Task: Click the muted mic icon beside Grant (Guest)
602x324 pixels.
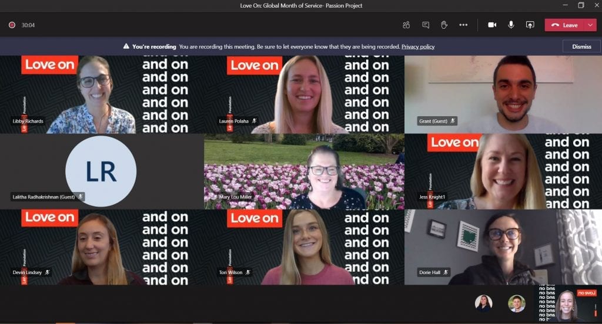Action: [453, 121]
